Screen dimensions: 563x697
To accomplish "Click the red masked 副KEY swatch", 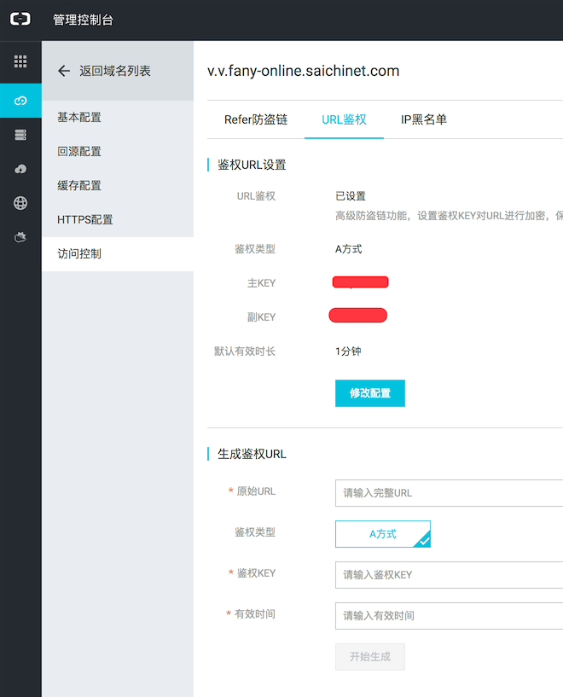I will pyautogui.click(x=357, y=315).
